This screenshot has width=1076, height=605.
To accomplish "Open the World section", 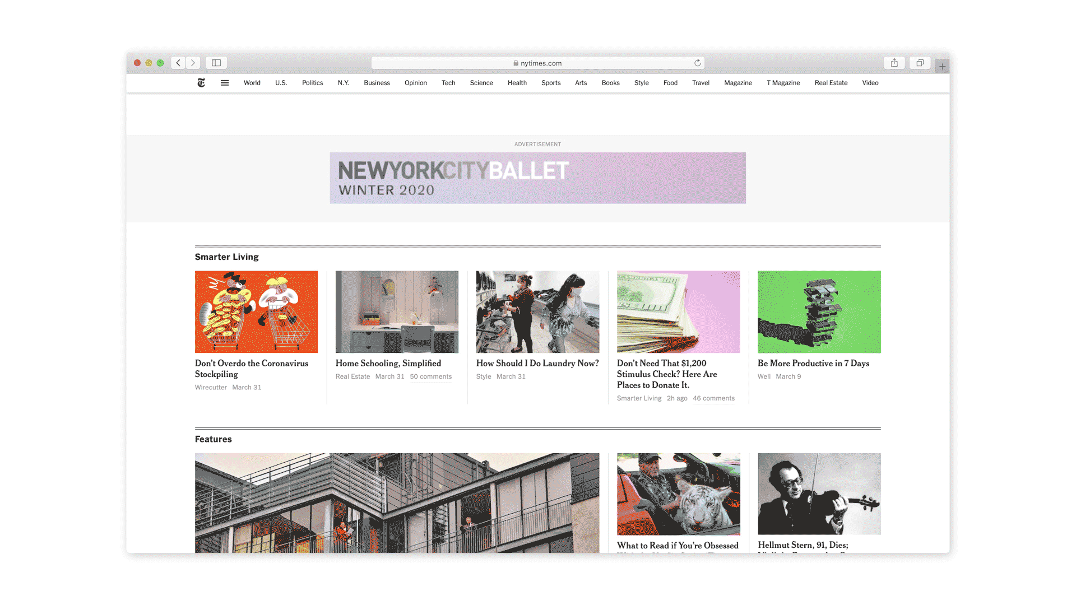I will coord(252,83).
